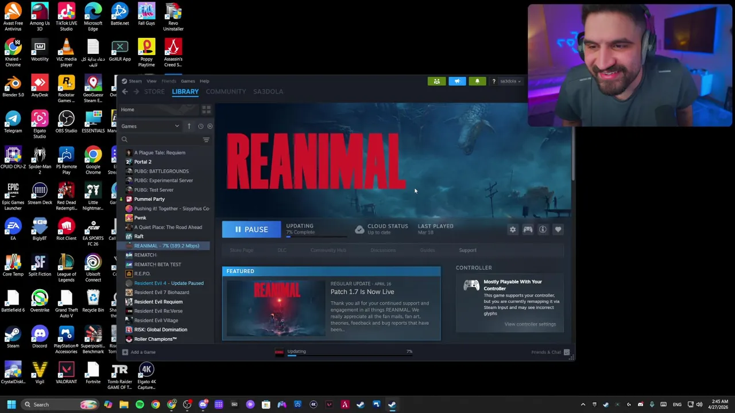The width and height of the screenshot is (735, 413).
Task: Show hidden system tray icons chevron
Action: [583, 404]
